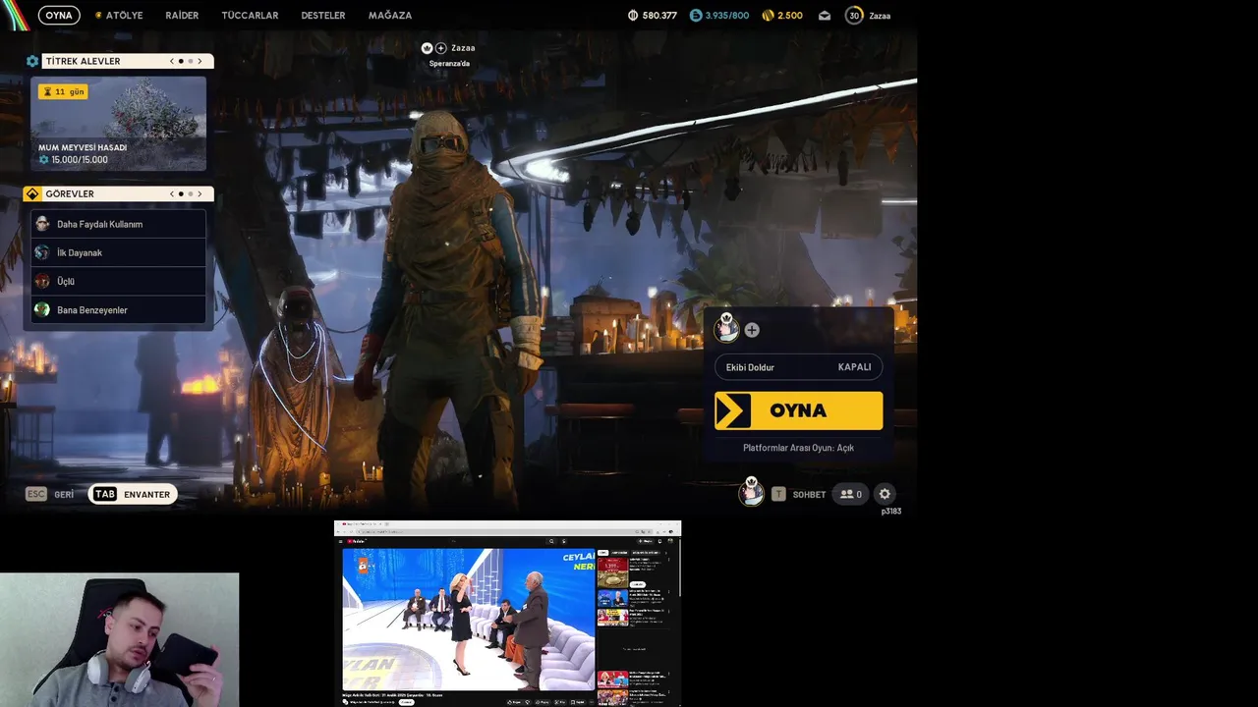Open the level 30 profile badge
This screenshot has width=1258, height=707.
tap(854, 16)
